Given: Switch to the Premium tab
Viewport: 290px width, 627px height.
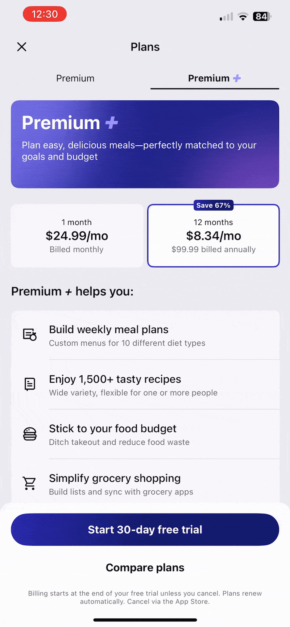Looking at the screenshot, I should click(x=75, y=78).
